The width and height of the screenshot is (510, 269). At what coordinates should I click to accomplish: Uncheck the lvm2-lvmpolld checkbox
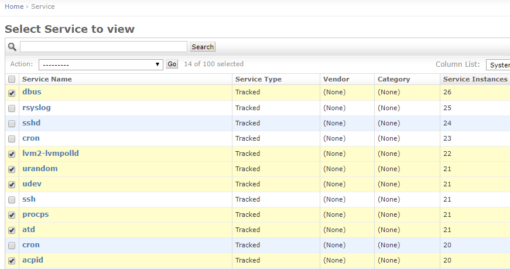(x=12, y=154)
